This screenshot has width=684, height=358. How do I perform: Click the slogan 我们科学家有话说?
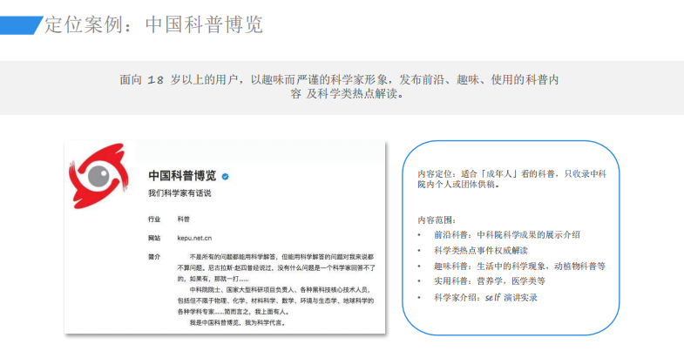(179, 193)
